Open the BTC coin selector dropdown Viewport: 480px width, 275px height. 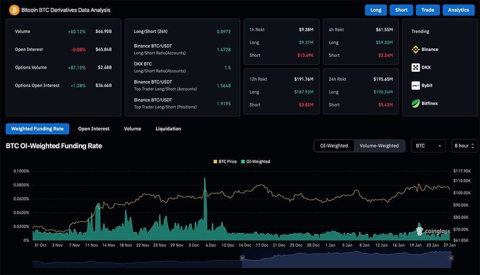click(x=428, y=145)
